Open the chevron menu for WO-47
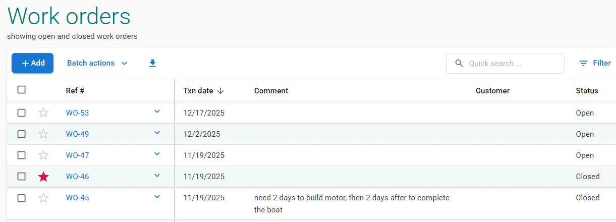The height and width of the screenshot is (222, 616). (x=157, y=154)
